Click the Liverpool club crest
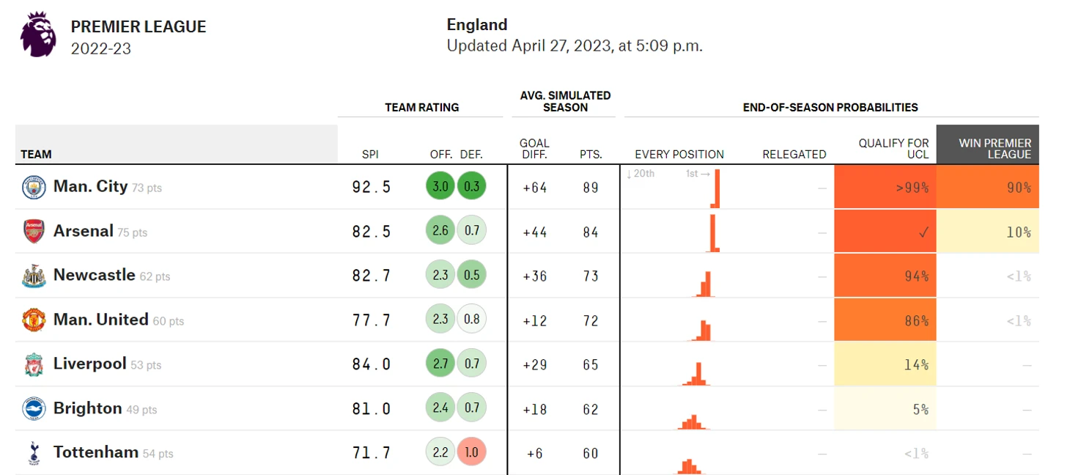The height and width of the screenshot is (475, 1070). pos(34,364)
